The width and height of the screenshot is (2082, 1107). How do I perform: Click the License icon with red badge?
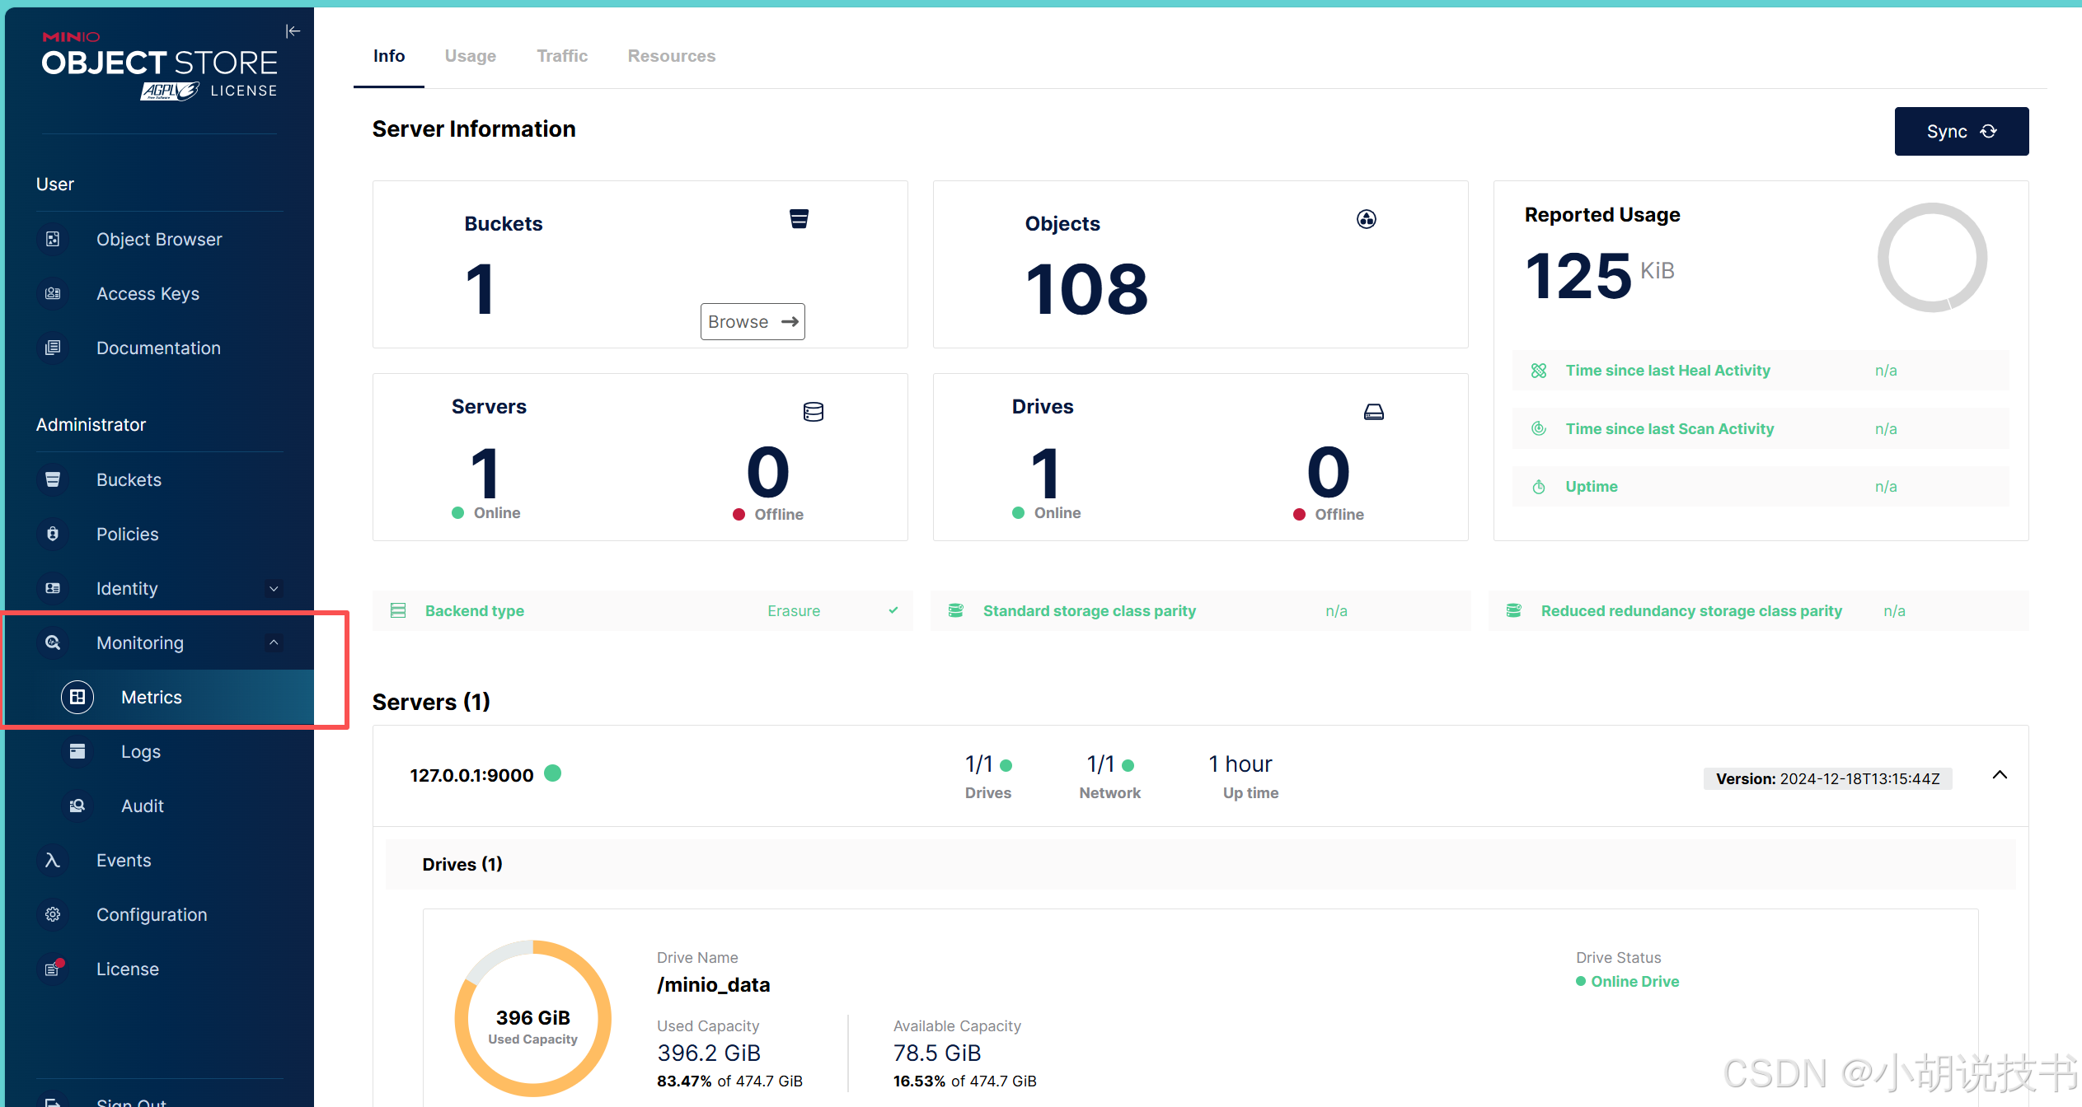53,969
